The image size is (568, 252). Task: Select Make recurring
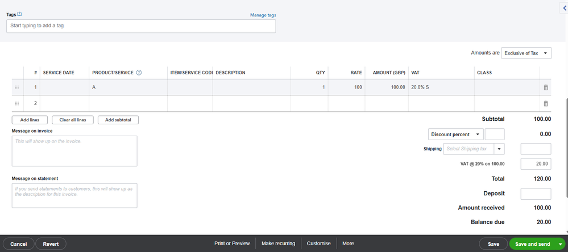[x=278, y=243]
